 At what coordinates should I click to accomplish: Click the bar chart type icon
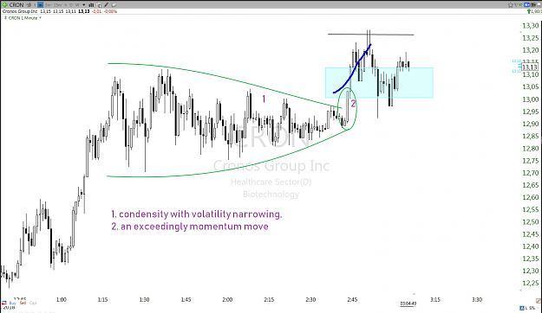pyautogui.click(x=91, y=5)
